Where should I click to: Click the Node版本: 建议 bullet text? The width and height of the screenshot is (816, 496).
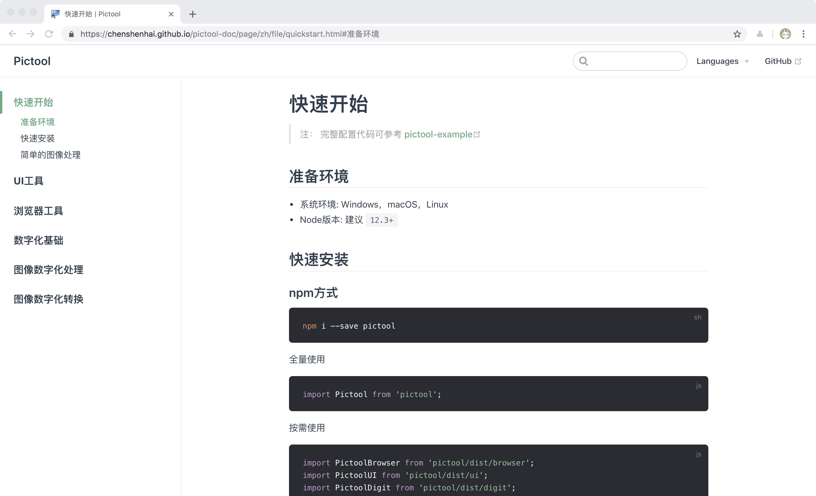(x=331, y=220)
